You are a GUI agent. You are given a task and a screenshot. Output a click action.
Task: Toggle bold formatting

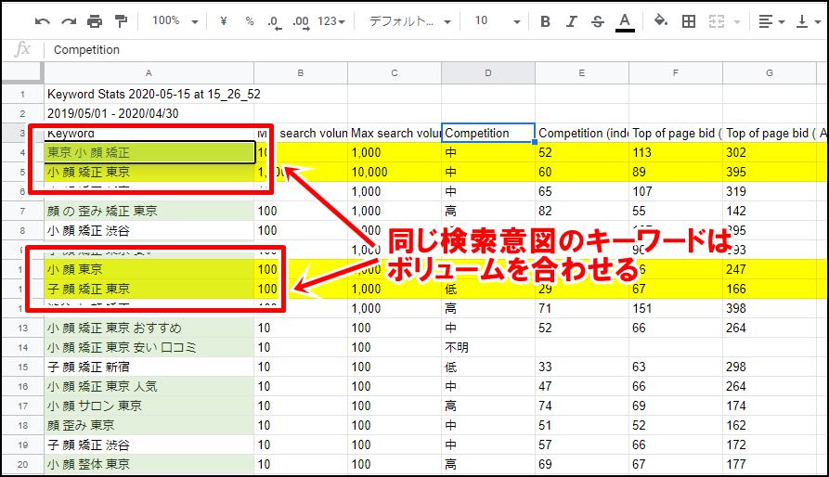[x=545, y=21]
